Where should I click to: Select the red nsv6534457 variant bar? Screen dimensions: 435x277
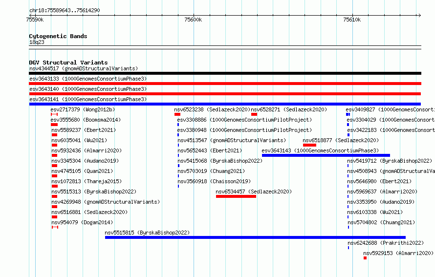[236, 196]
